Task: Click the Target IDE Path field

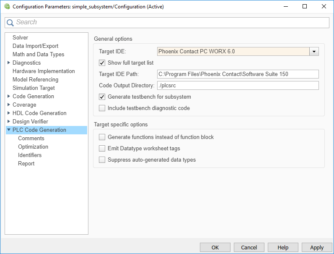Action: pyautogui.click(x=238, y=74)
